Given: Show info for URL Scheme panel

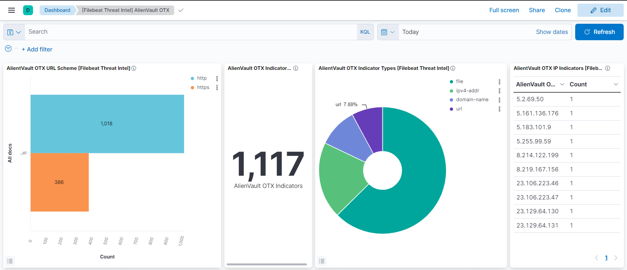Looking at the screenshot, I should coord(134,68).
